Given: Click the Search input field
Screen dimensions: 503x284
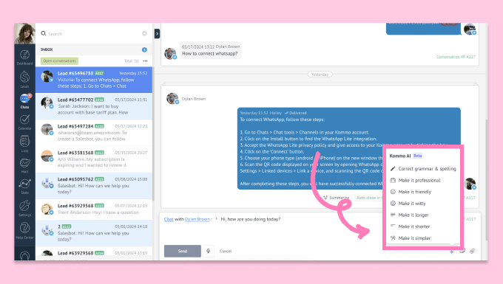Looking at the screenshot, I should [93, 34].
